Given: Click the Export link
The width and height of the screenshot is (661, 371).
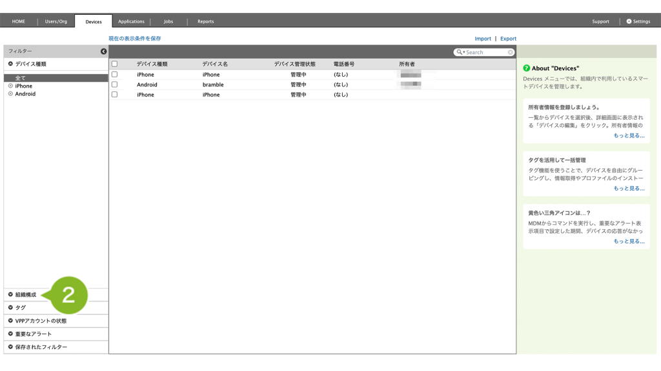Looking at the screenshot, I should click(508, 39).
